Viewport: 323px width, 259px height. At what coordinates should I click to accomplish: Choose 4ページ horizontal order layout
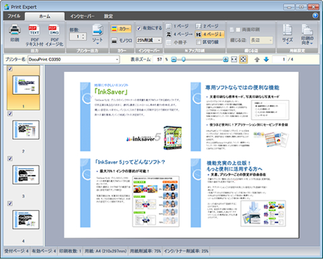[x=179, y=34]
